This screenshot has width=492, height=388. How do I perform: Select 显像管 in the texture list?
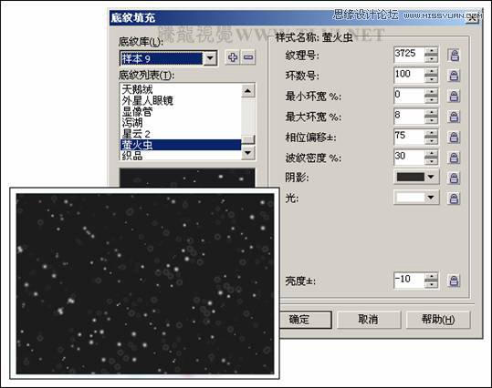[181, 111]
